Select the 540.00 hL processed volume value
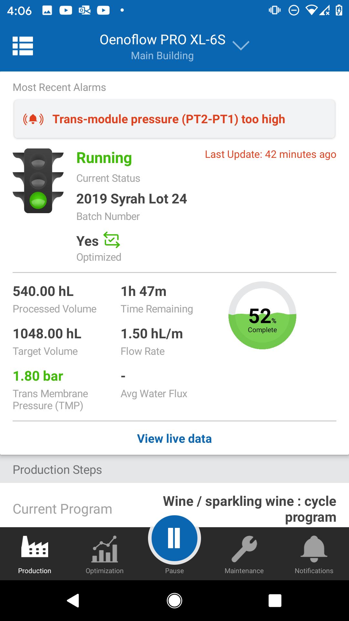 pyautogui.click(x=43, y=291)
